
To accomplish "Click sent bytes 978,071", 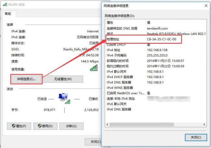I will pyautogui.click(x=50, y=110).
